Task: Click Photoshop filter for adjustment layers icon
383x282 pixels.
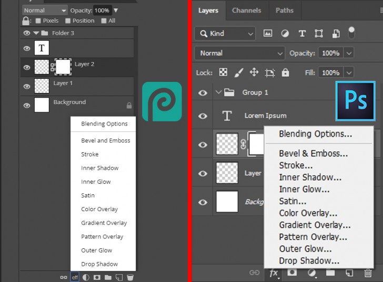Action: (285, 33)
